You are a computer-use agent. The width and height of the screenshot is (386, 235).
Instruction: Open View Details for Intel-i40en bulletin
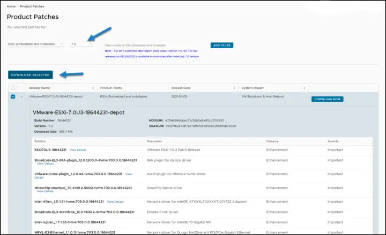[x=115, y=202]
